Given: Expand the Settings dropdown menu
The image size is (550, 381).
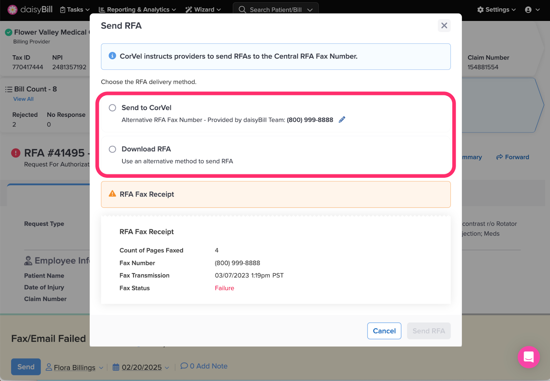Looking at the screenshot, I should pyautogui.click(x=496, y=10).
